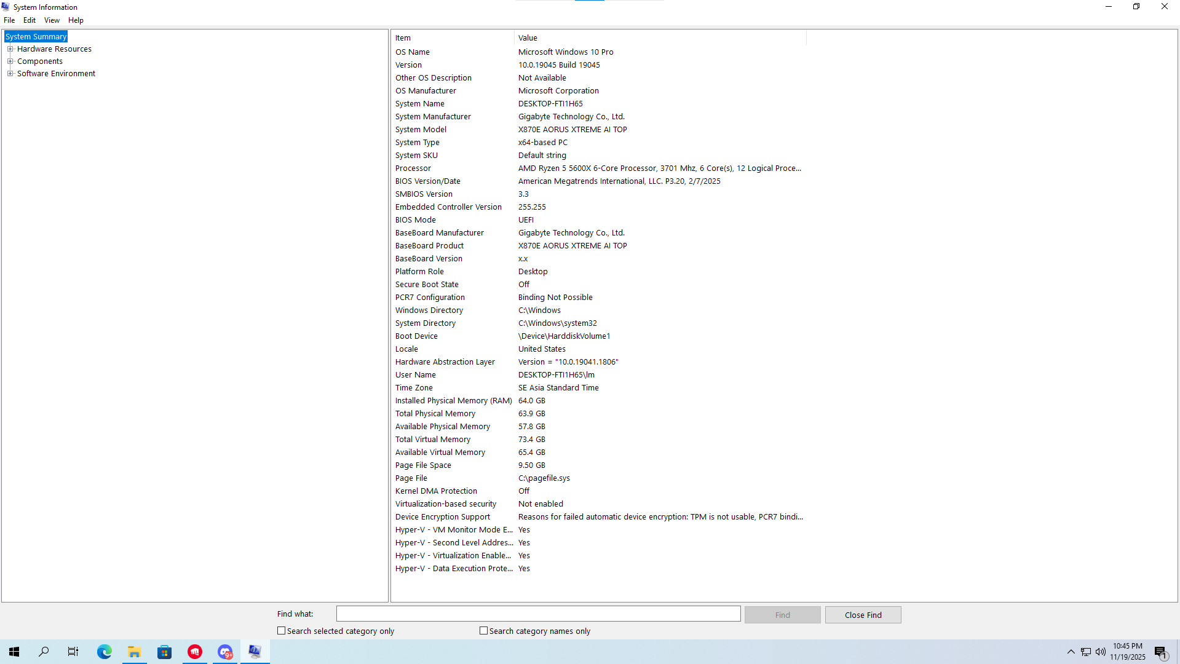
Task: Select the Hardware Abstraction Layer row
Action: pos(599,362)
